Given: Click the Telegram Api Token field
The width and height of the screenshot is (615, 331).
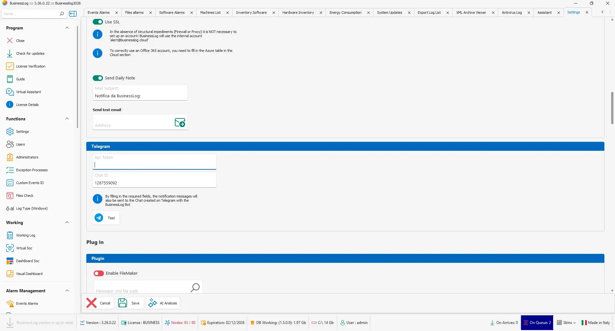Looking at the screenshot, I should (x=154, y=162).
